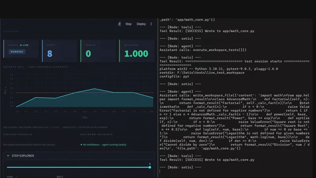Click the question mark beside STEP column
The height and width of the screenshot is (178, 316).
click(x=17, y=177)
